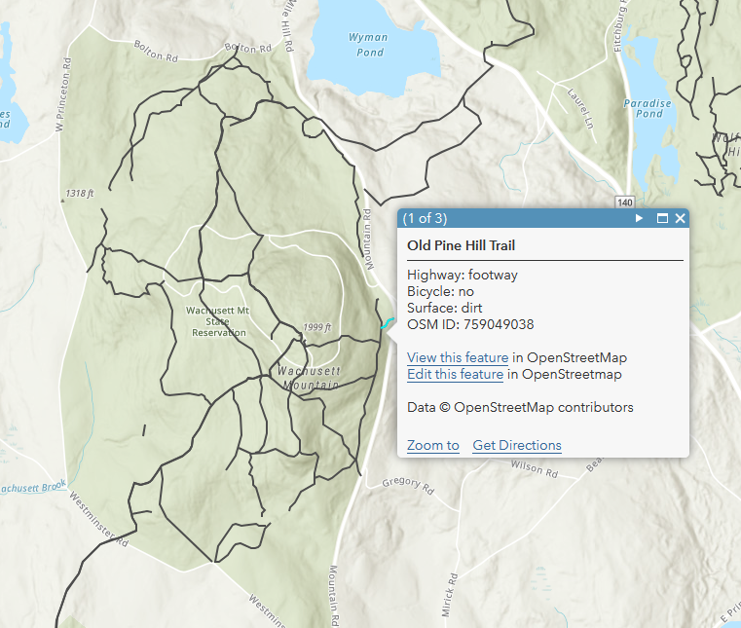The image size is (741, 628).
Task: Click the '(1 of 3)' feature counter
Action: [425, 218]
